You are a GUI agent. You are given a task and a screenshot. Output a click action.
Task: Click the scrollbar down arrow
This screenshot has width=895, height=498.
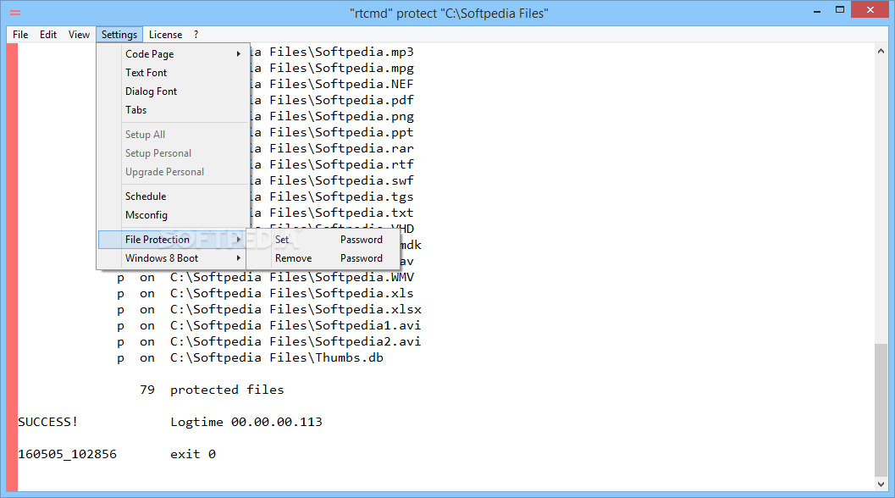[x=881, y=484]
